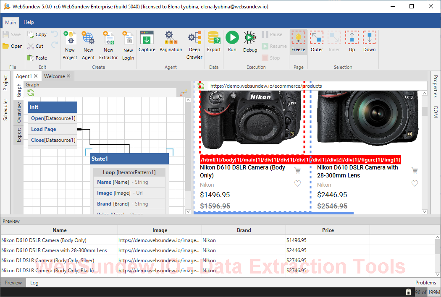
Task: Favorite the Nikon D610 camera with heart icon
Action: (x=297, y=183)
